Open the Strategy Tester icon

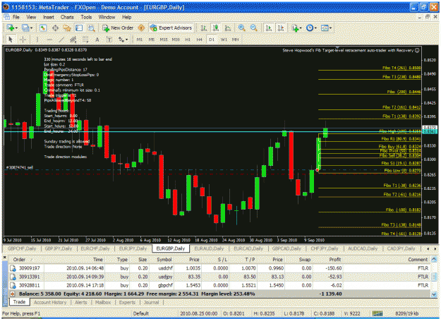[x=91, y=28]
